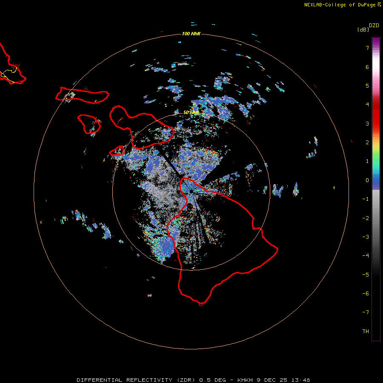The image size is (383, 383).
Task: Click the [dB] unit label
Action: coord(363,29)
